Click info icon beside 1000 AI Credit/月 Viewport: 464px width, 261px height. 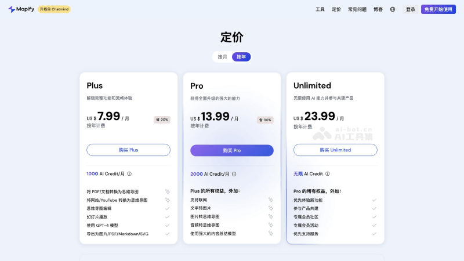pos(129,173)
